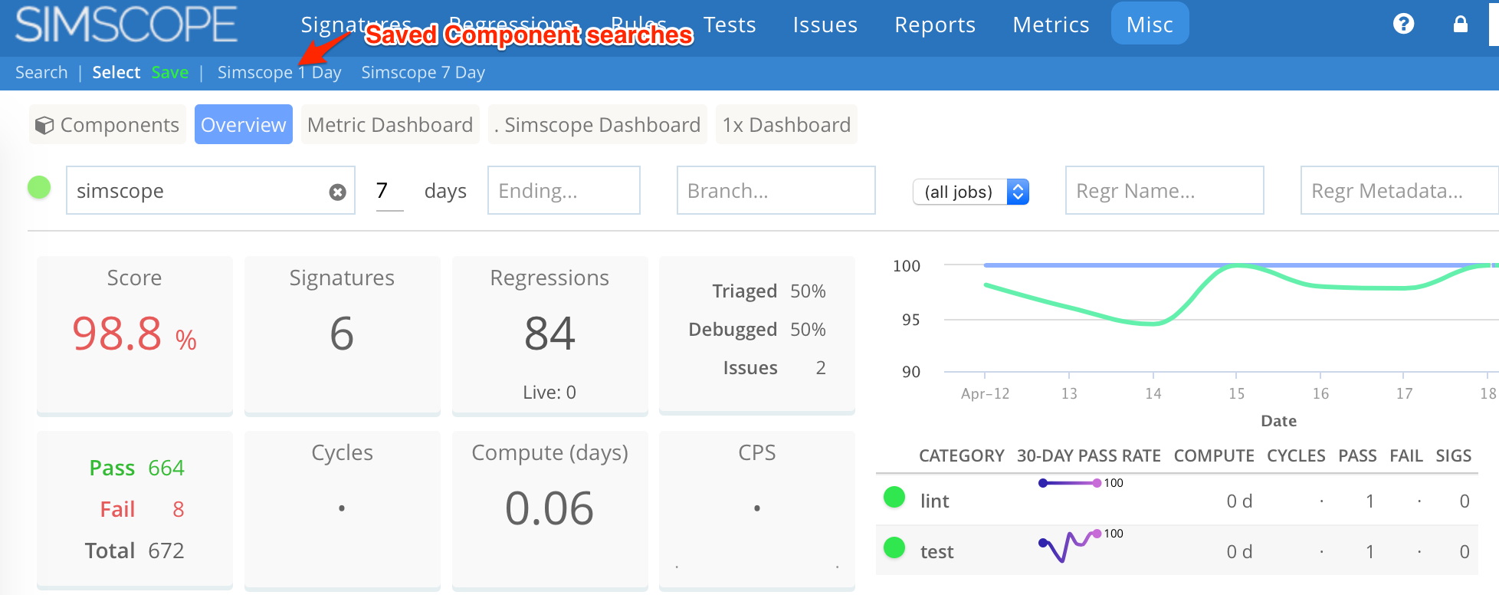This screenshot has width=1499, height=595.
Task: Click the Live: 0 text
Action: pyautogui.click(x=549, y=392)
